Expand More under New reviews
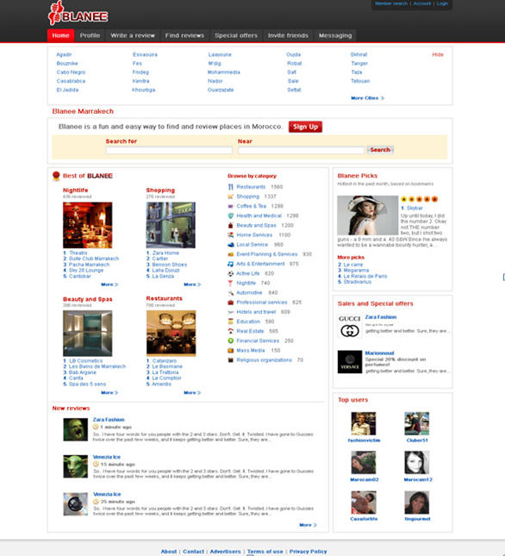The height and width of the screenshot is (556, 505). 308,525
